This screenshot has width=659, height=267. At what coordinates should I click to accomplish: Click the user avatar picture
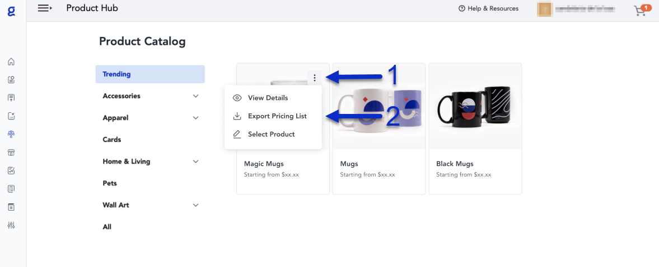coord(544,9)
